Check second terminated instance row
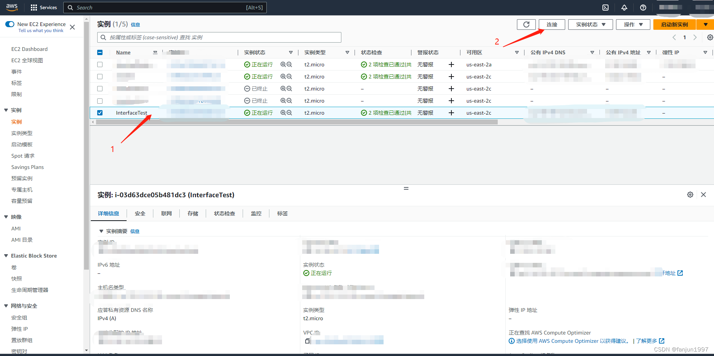 coord(100,101)
